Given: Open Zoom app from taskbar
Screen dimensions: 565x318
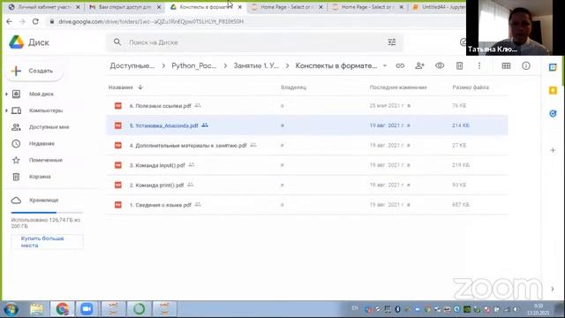Looking at the screenshot, I should (x=87, y=309).
